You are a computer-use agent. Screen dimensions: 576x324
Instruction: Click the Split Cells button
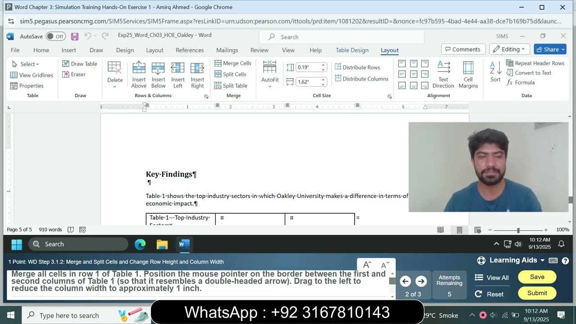(x=230, y=74)
